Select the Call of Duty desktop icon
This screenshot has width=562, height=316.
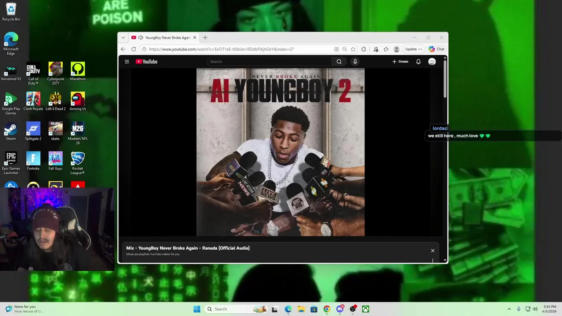(x=33, y=74)
